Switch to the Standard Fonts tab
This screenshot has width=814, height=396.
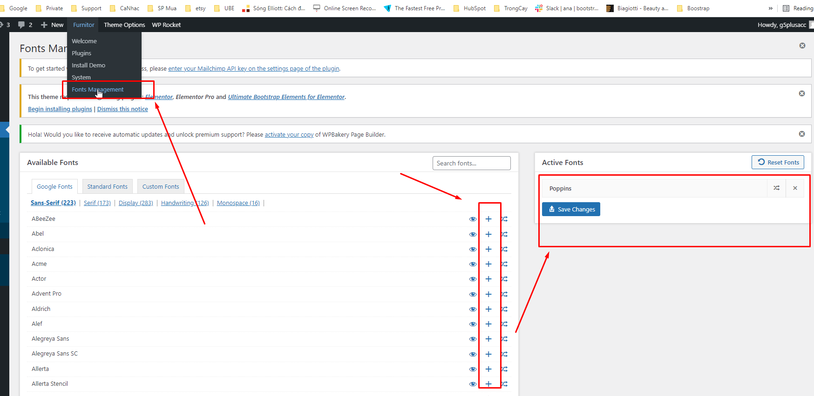pos(108,186)
